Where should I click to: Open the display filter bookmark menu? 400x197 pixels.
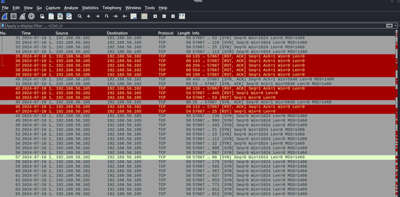(x=3, y=26)
